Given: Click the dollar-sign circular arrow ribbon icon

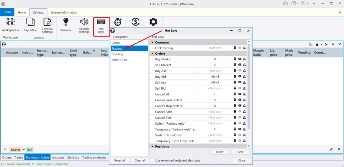Looking at the screenshot, I should click(135, 22).
